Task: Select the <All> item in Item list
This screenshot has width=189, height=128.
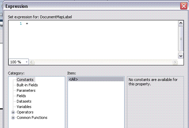Action: [x=96, y=79]
